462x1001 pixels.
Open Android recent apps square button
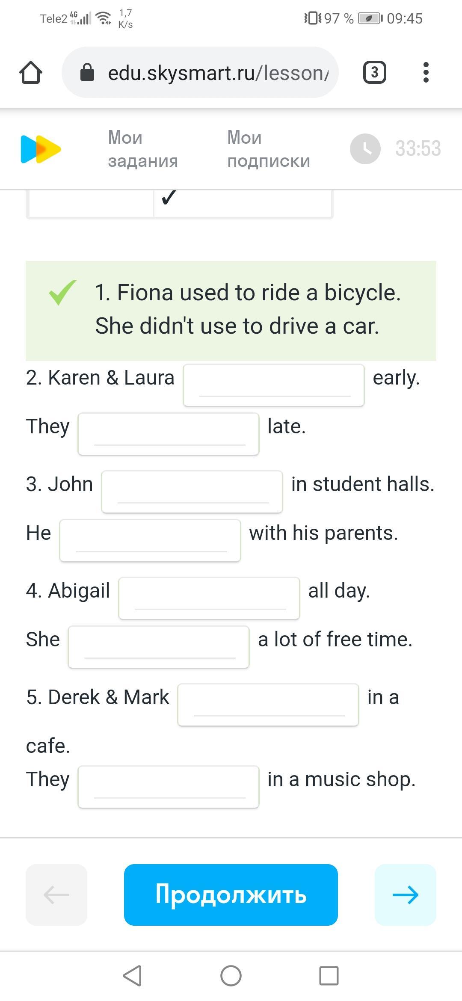coord(329,976)
